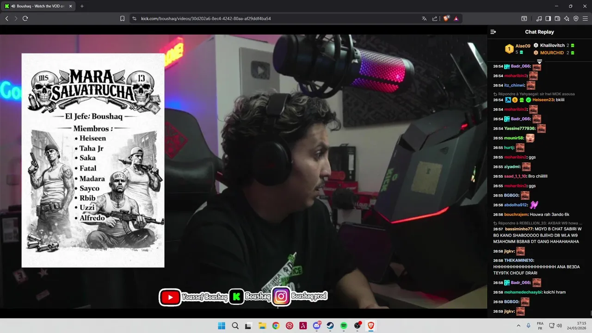This screenshot has width=592, height=333.
Task: Open the FRA language input switcher
Action: tap(540, 326)
